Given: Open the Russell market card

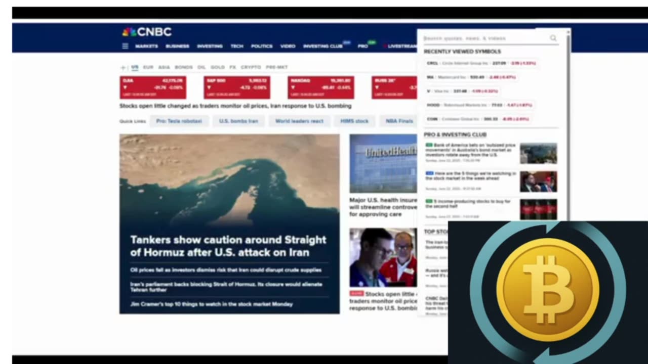Looking at the screenshot, I should coord(394,87).
